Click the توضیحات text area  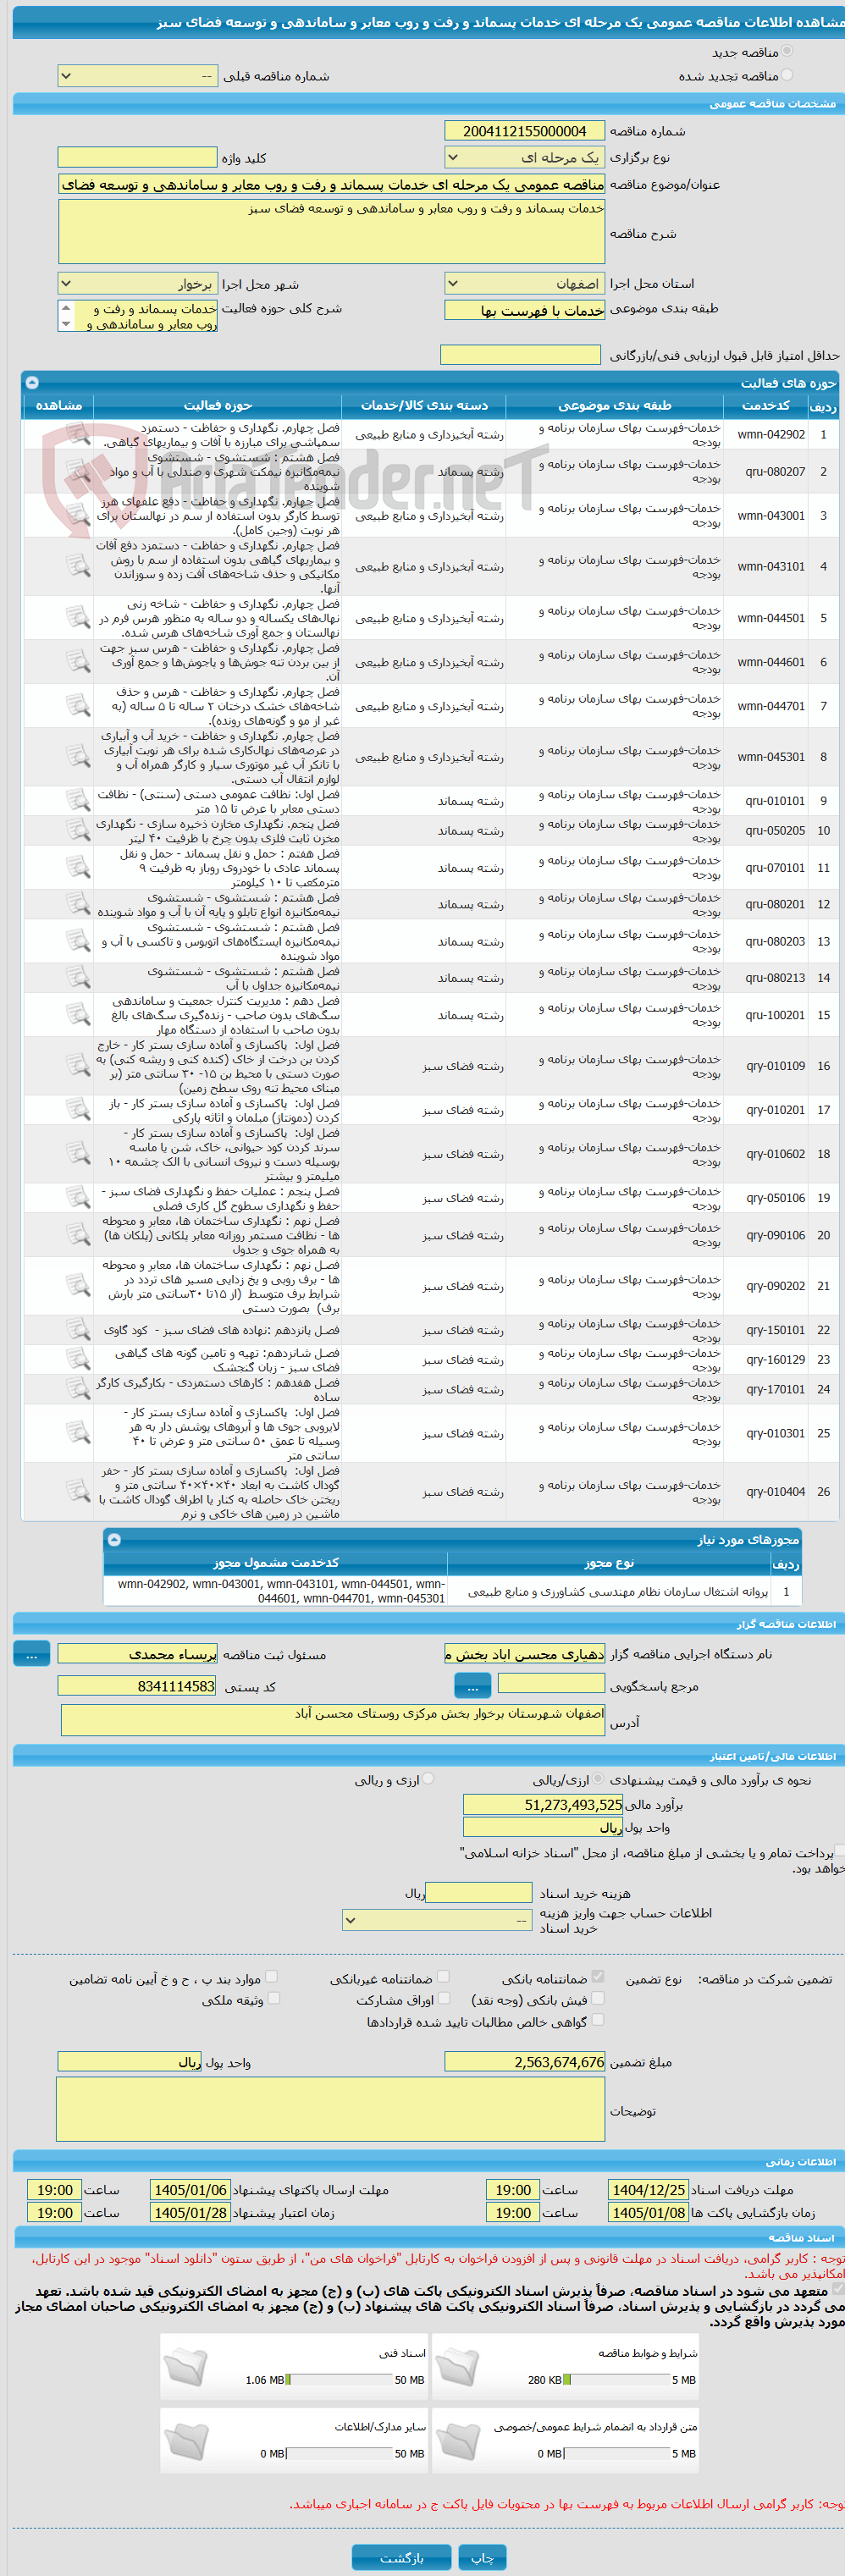click(331, 2109)
